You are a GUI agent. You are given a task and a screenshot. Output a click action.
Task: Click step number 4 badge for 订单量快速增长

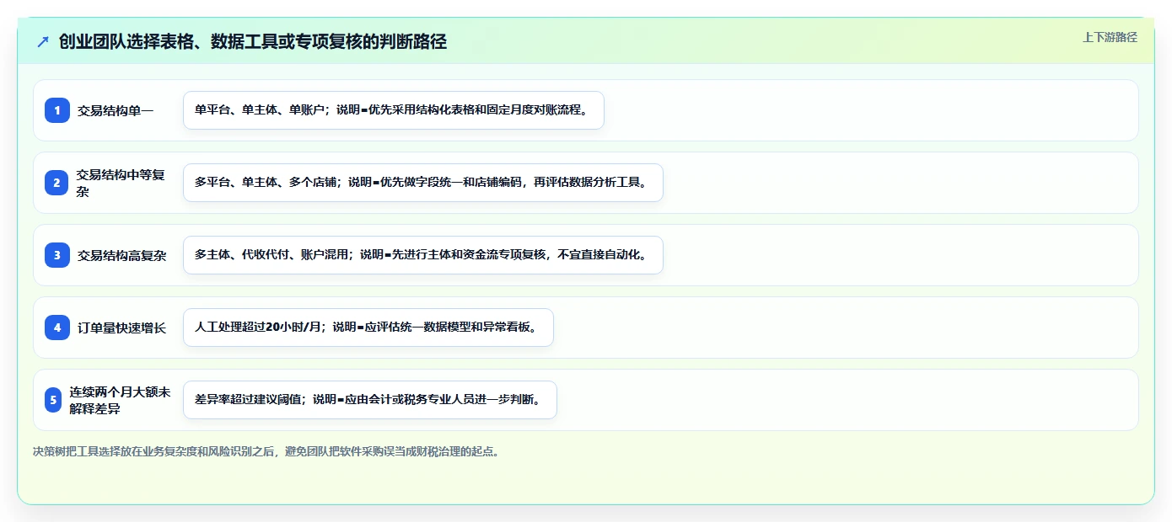[x=57, y=328]
